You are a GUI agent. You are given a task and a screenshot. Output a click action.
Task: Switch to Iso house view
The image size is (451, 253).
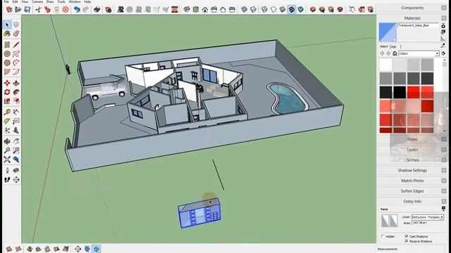click(x=186, y=9)
